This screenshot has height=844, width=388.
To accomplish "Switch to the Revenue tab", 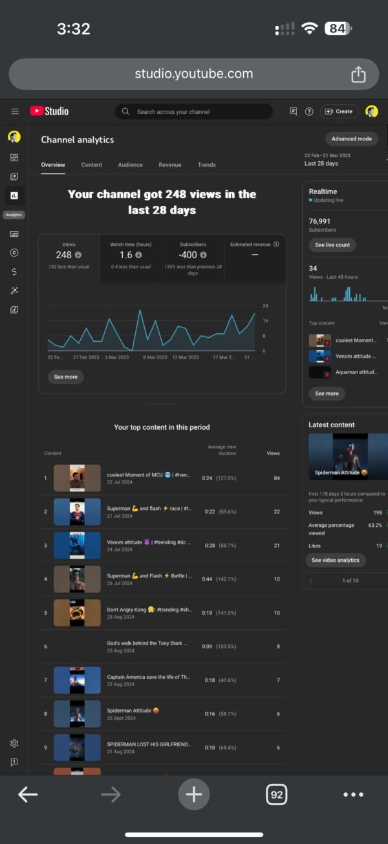I will (170, 165).
